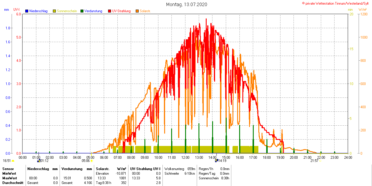Click the Tag:8:38 h entry
This screenshot has height=186, width=372.
coord(103,183)
